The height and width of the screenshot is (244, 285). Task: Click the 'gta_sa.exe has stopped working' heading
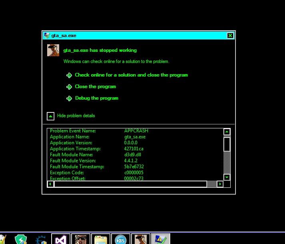(x=100, y=50)
